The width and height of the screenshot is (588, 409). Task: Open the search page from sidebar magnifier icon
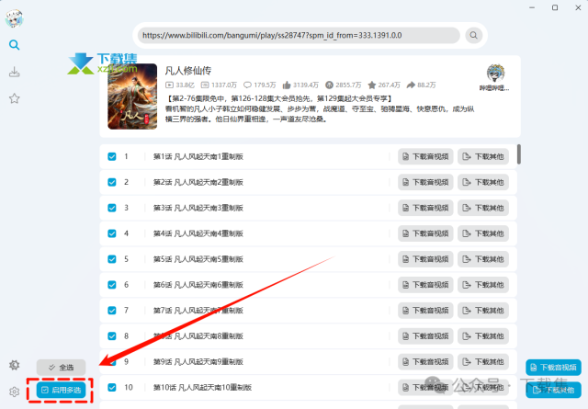(x=15, y=45)
